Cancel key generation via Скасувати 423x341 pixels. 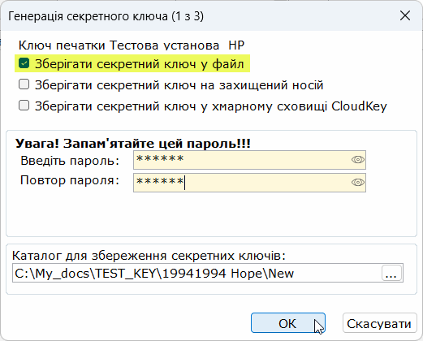379,323
